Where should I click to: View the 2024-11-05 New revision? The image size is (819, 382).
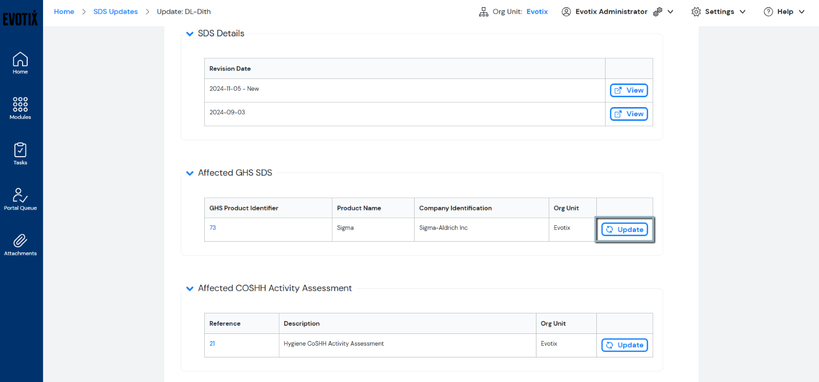pos(629,91)
